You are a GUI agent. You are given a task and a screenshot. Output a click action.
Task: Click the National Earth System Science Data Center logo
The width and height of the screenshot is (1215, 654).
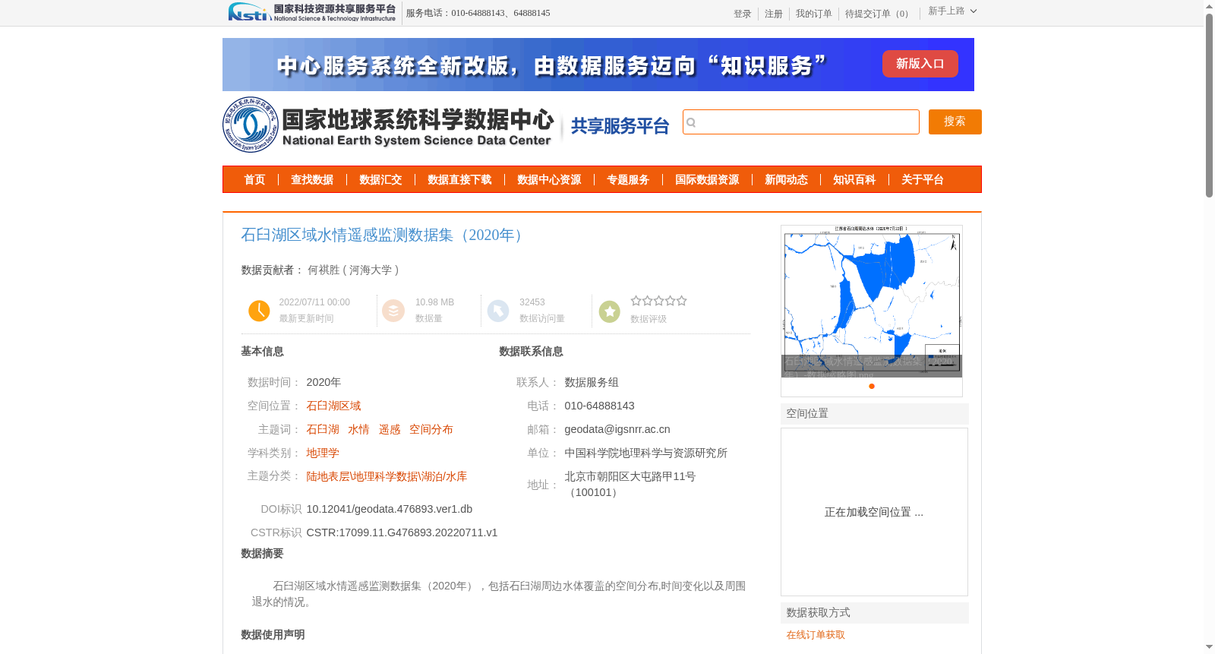[x=388, y=125]
